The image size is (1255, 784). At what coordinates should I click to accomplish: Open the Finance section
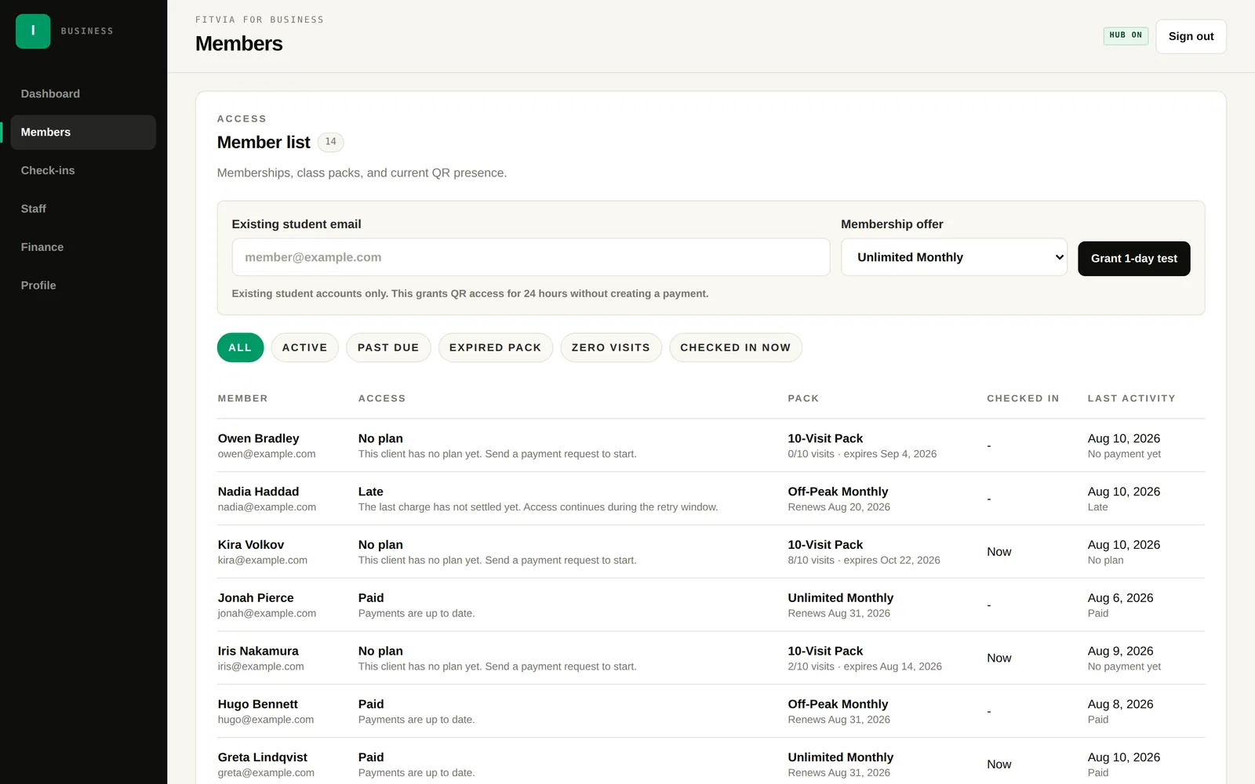pyautogui.click(x=42, y=248)
